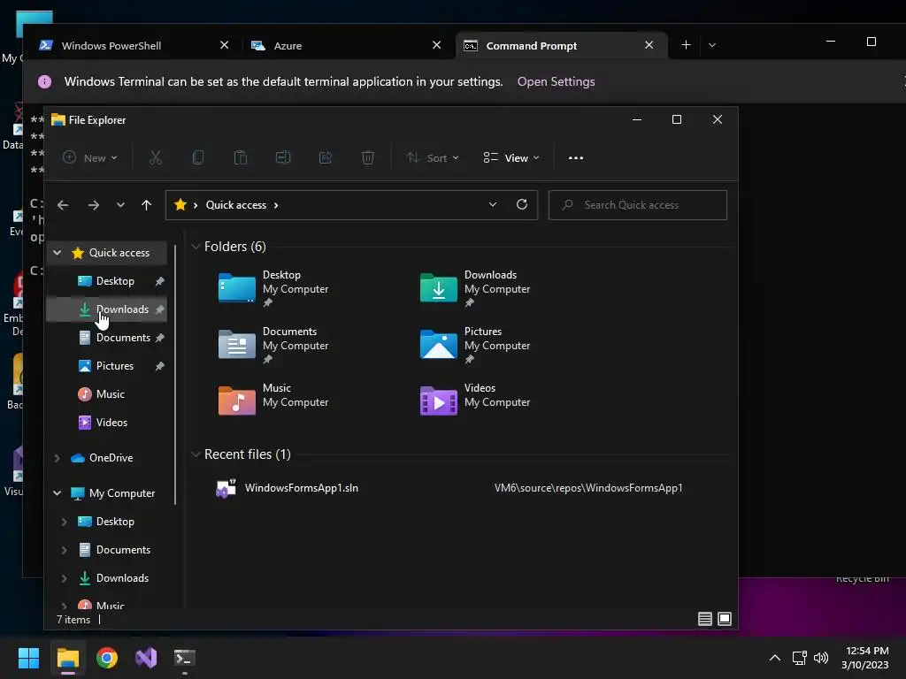This screenshot has height=679, width=906.
Task: Switch to large thumbnails view icon
Action: pos(725,619)
